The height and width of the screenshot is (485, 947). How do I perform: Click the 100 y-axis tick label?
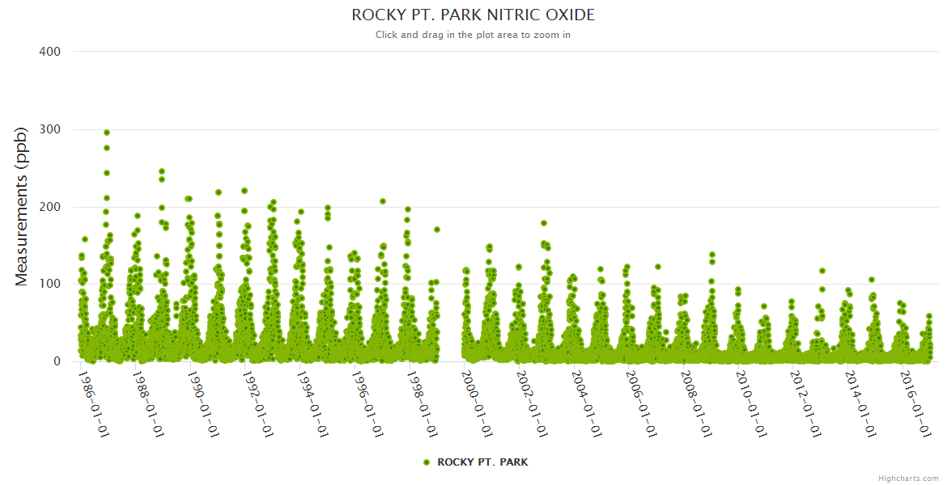click(x=50, y=285)
